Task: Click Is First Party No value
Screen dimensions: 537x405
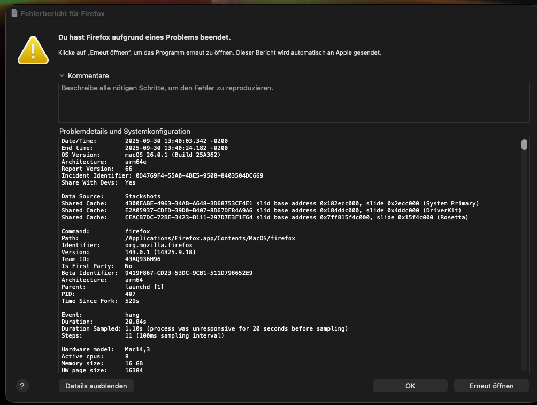Action: (x=128, y=266)
